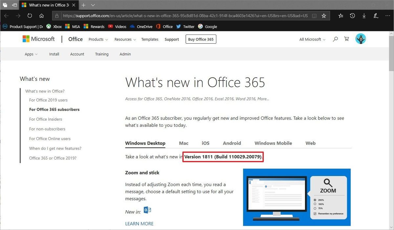The height and width of the screenshot is (230, 394).
Task: Click the Buy Office 365 button
Action: coord(201,39)
